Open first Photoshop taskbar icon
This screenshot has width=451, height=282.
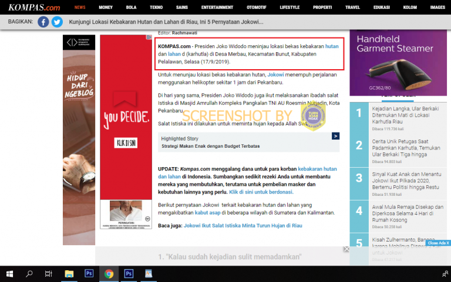pyautogui.click(x=89, y=273)
